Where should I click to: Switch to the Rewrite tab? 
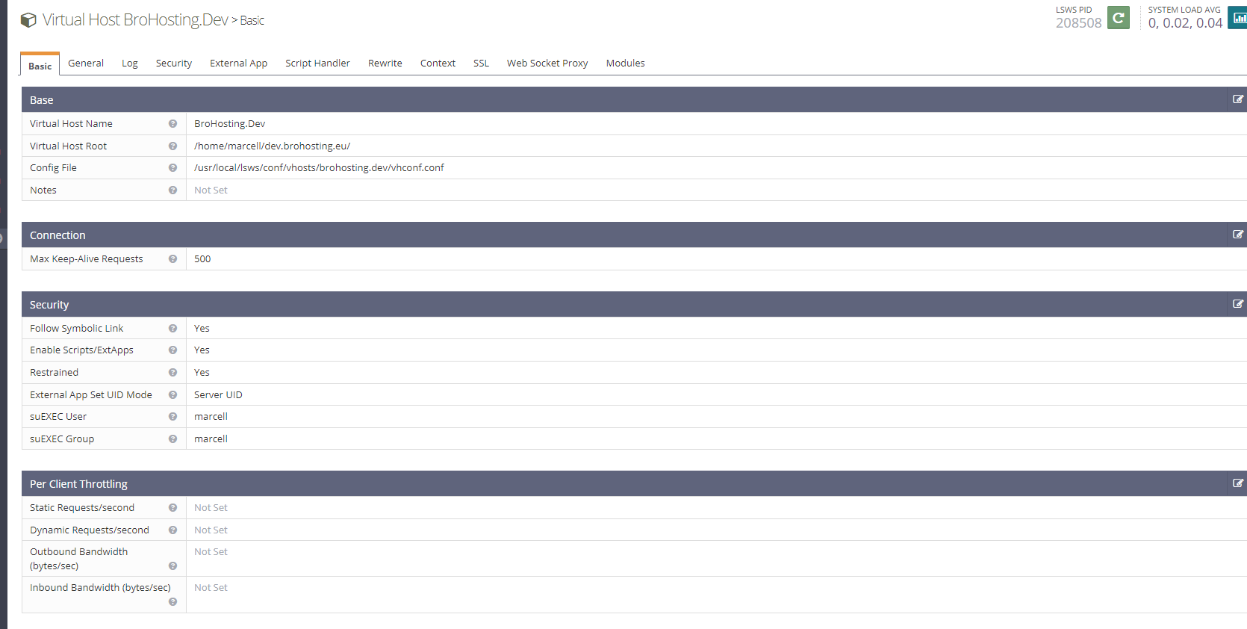coord(385,63)
